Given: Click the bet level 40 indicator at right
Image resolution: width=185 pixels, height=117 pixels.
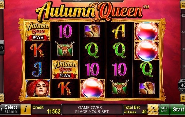Looking at the screenshot, I should [x=182, y=85].
